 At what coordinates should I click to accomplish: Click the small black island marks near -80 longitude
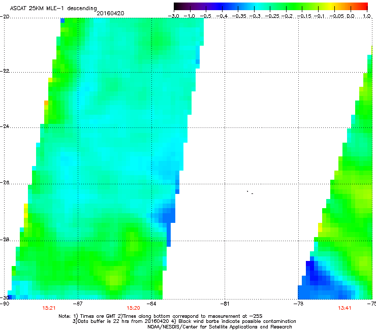coord(250,192)
